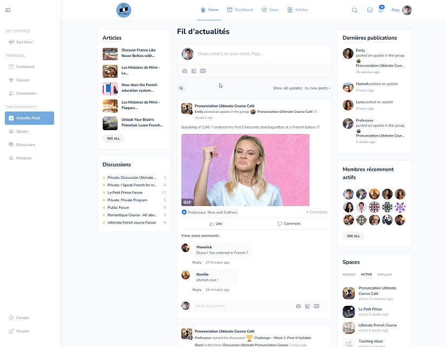Go to Dashboard in top navigation
Screen dimensions: 446x347
240,10
